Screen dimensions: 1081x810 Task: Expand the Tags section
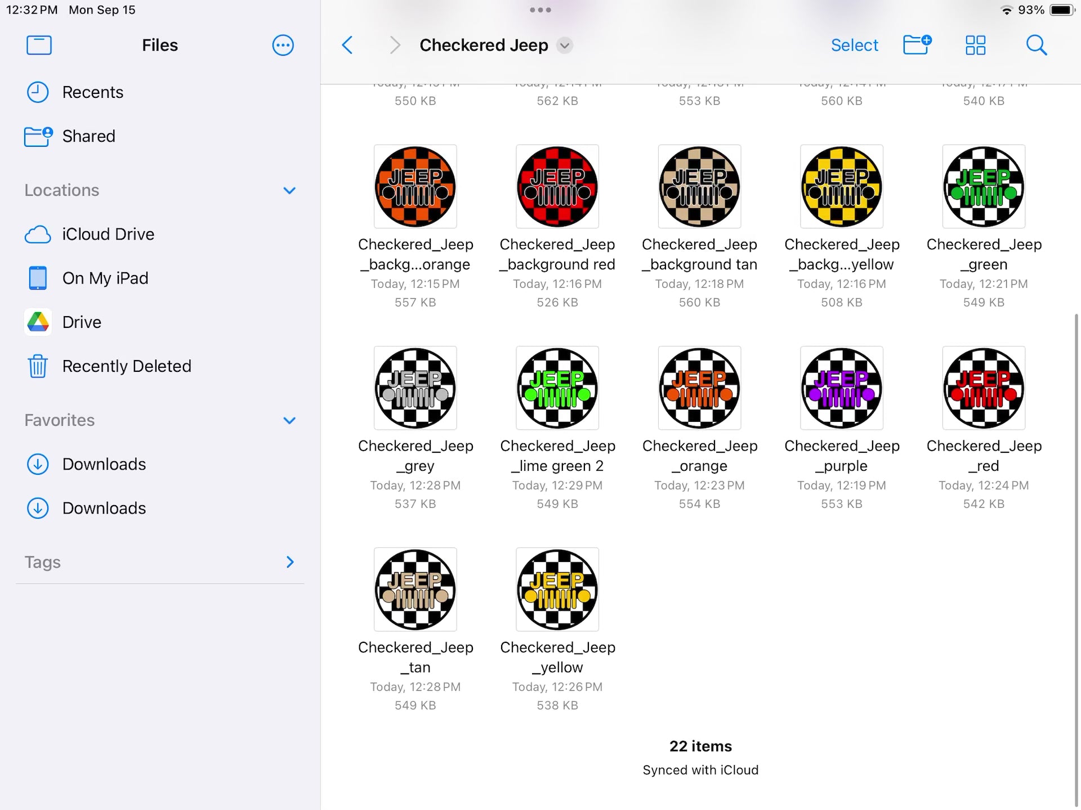289,562
